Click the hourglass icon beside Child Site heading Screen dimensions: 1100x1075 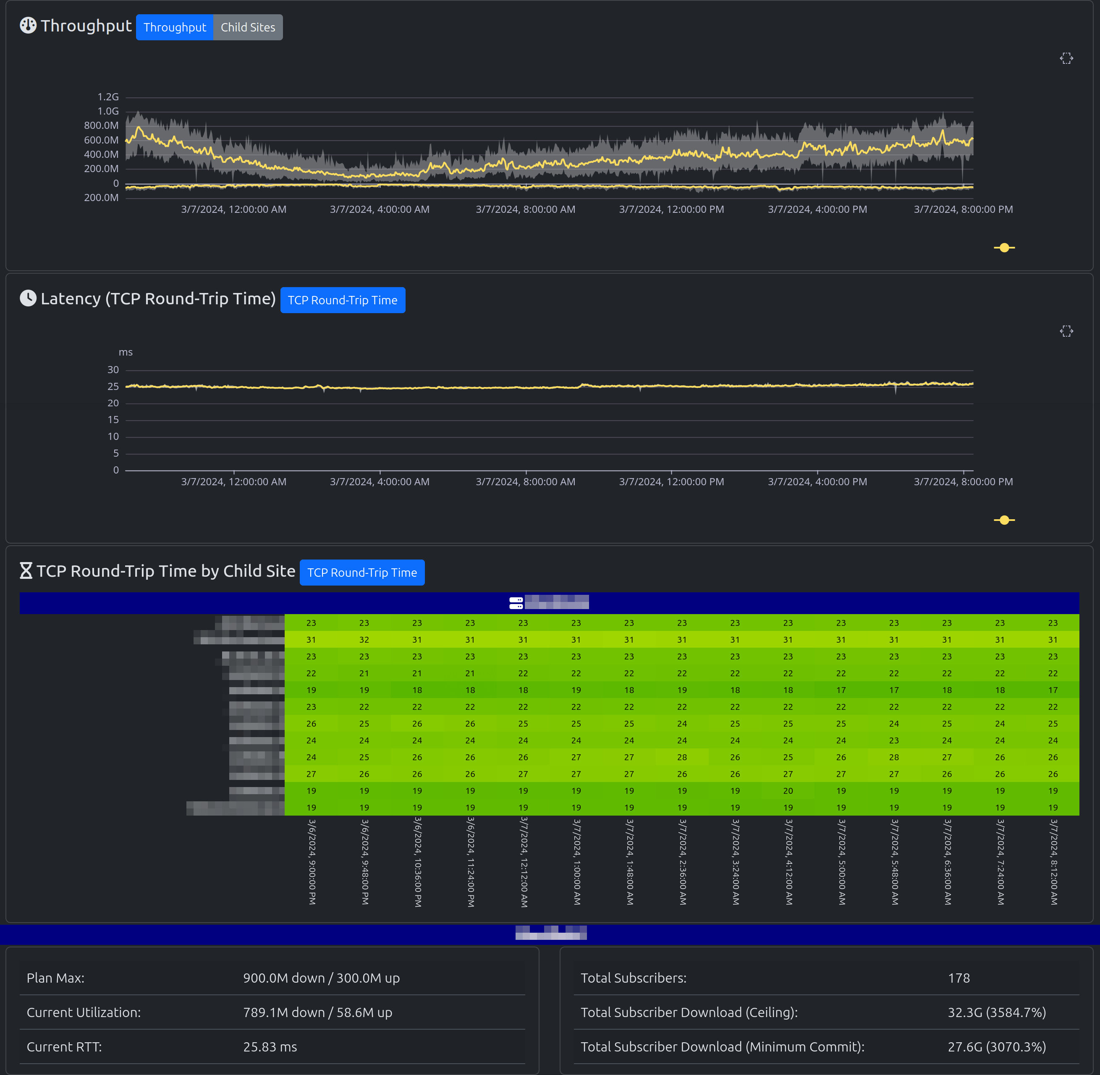tap(26, 571)
